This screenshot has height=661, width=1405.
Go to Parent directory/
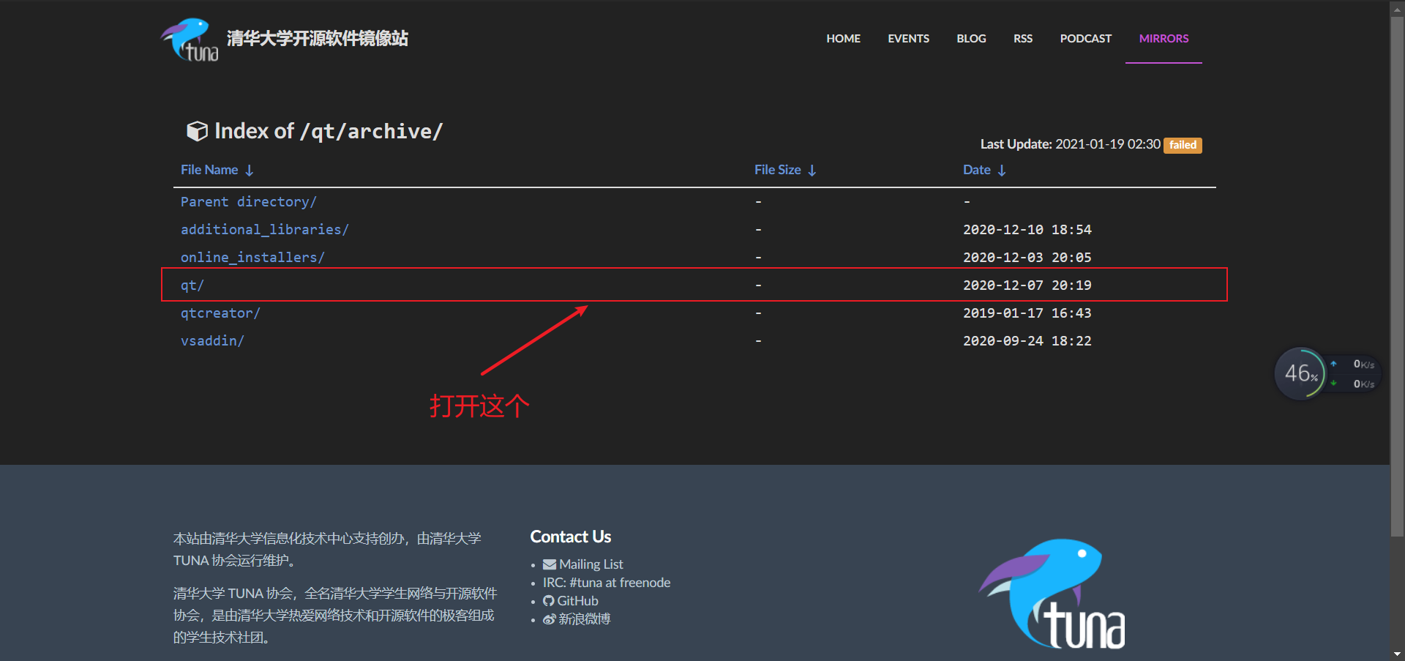point(248,201)
